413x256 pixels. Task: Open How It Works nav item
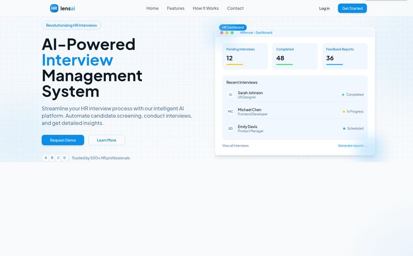(205, 8)
